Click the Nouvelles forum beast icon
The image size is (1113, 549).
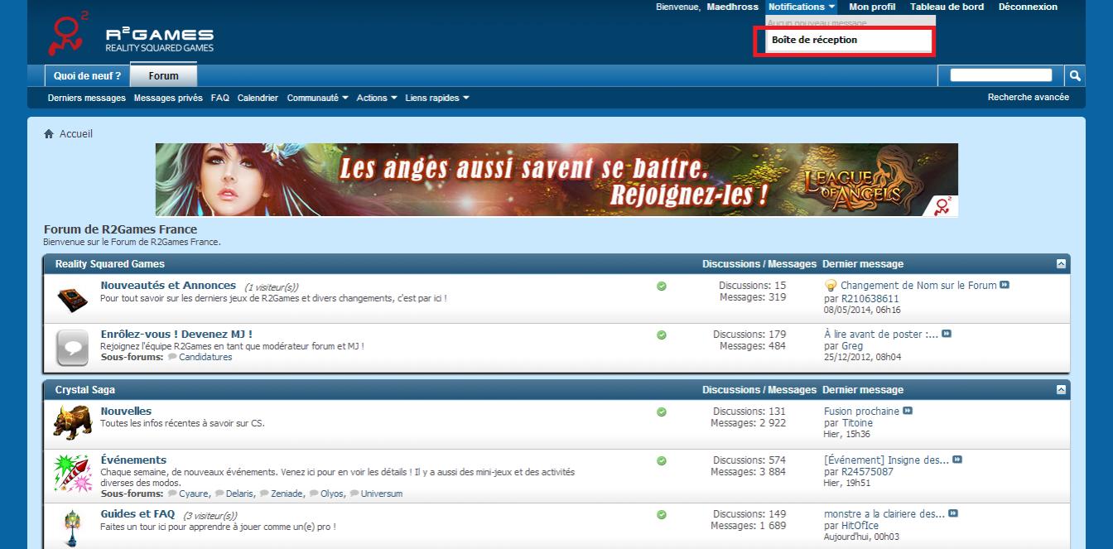72,422
